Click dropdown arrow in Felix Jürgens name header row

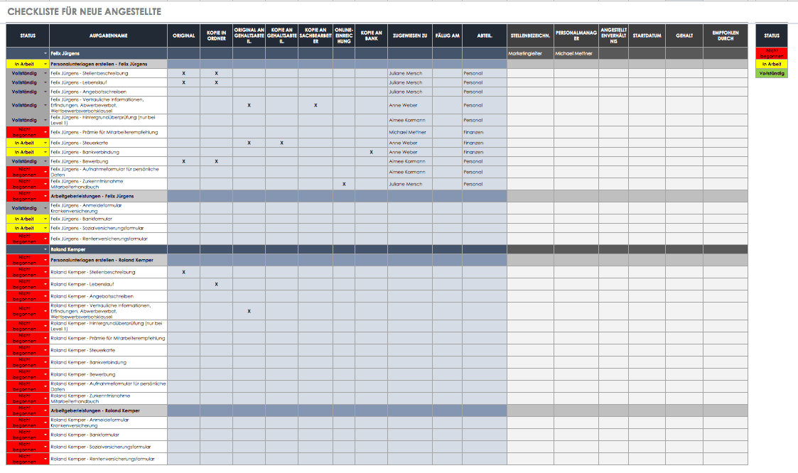tap(45, 53)
